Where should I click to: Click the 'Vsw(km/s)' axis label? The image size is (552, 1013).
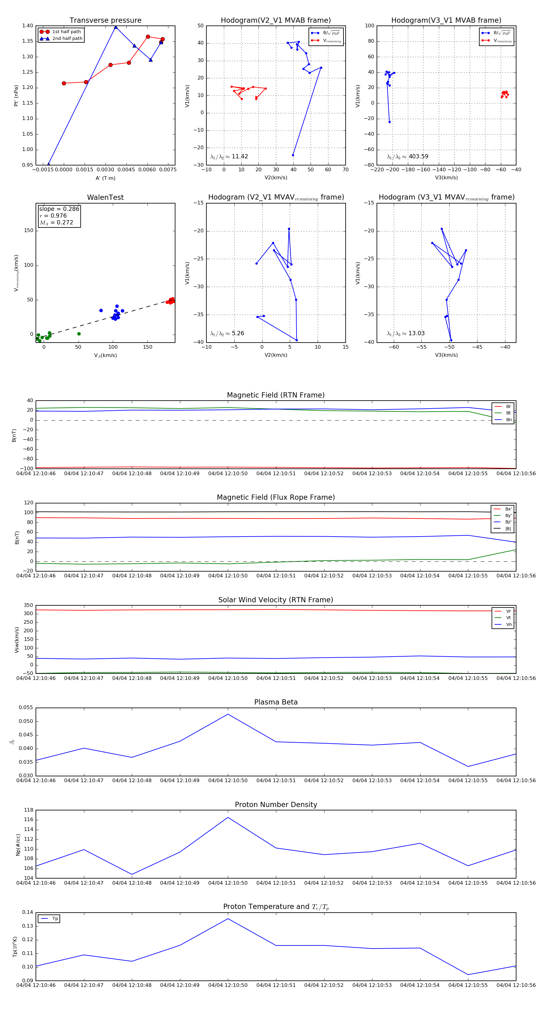coord(17,640)
